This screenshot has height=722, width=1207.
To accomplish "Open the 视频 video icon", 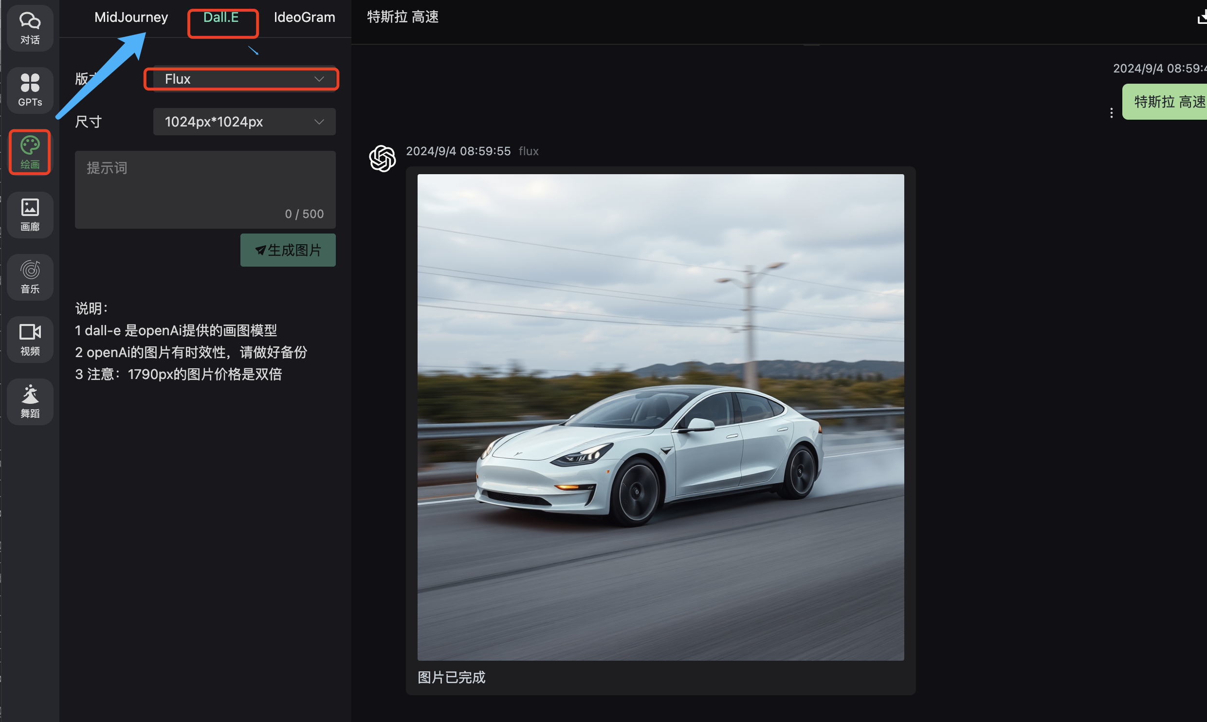I will coord(30,339).
